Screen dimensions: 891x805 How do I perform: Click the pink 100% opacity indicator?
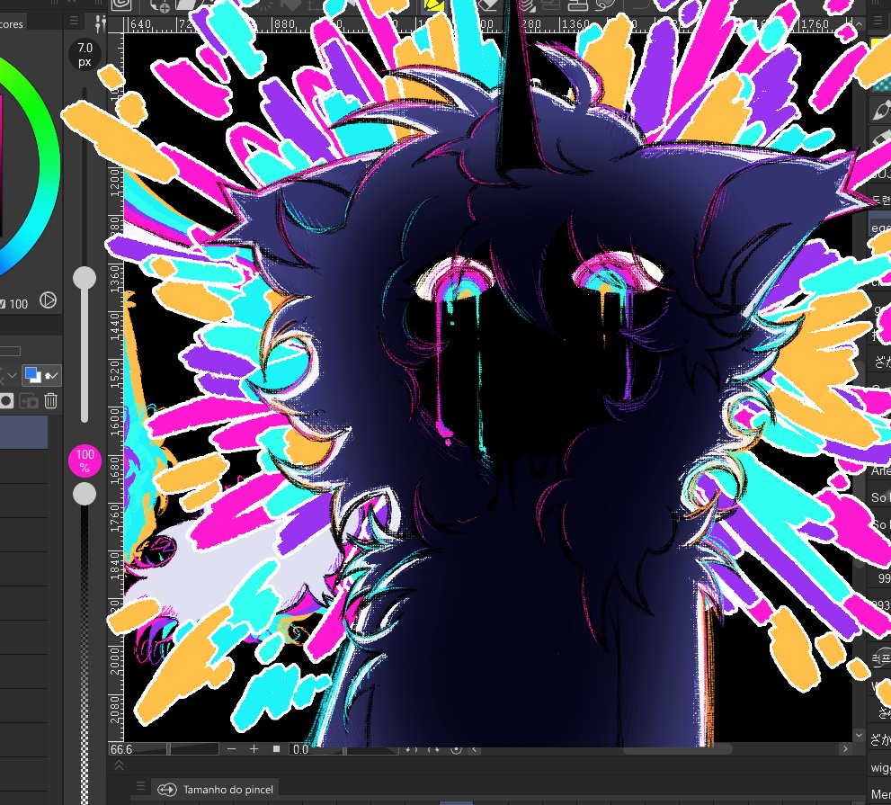[85, 461]
